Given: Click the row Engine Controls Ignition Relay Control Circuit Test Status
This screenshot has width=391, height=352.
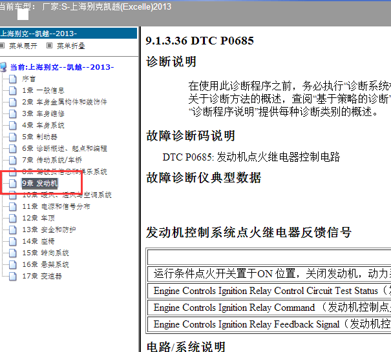Looking at the screenshot, I should (269, 291).
